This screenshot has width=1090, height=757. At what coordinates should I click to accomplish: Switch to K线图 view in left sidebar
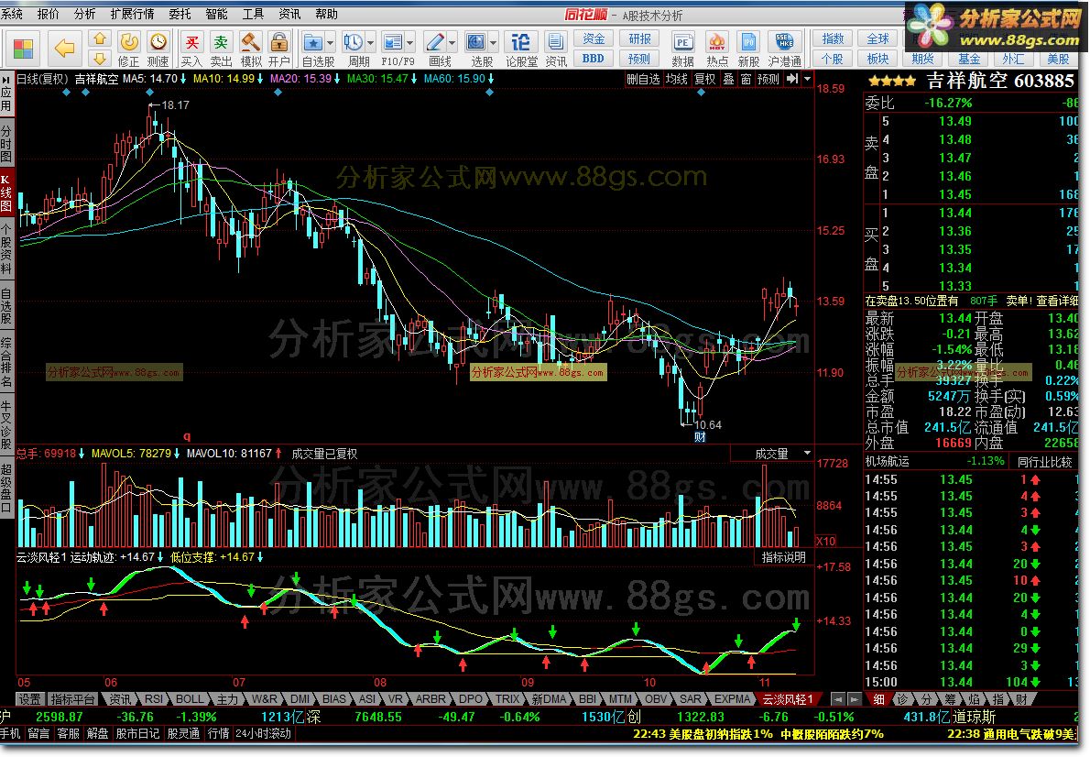pyautogui.click(x=6, y=193)
